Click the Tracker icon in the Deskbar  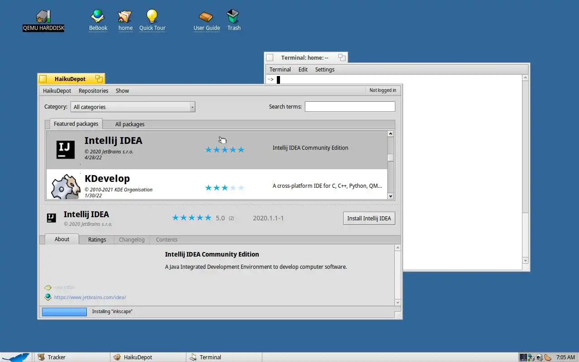point(41,357)
